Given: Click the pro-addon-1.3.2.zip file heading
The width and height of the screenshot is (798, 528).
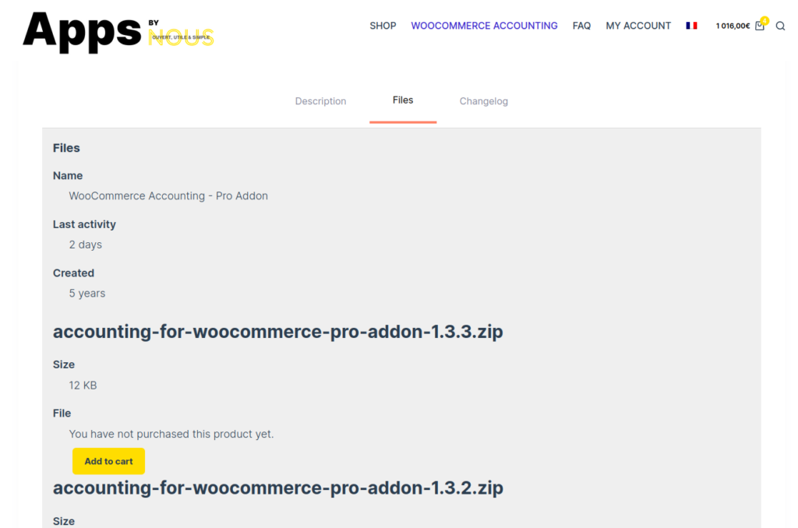Looking at the screenshot, I should click(x=277, y=488).
